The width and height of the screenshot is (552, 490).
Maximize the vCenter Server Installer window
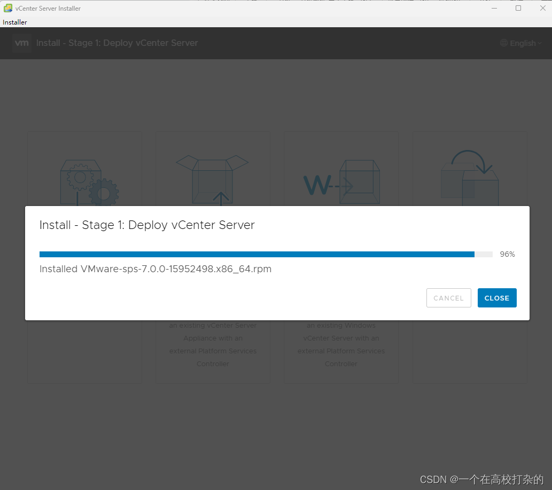click(x=518, y=8)
